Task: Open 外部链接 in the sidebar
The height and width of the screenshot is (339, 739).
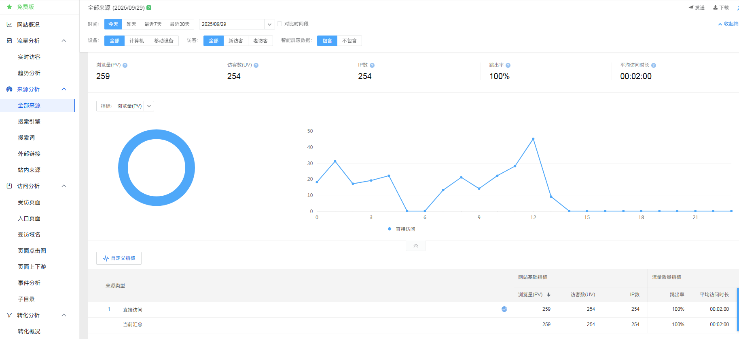Action: coord(29,154)
